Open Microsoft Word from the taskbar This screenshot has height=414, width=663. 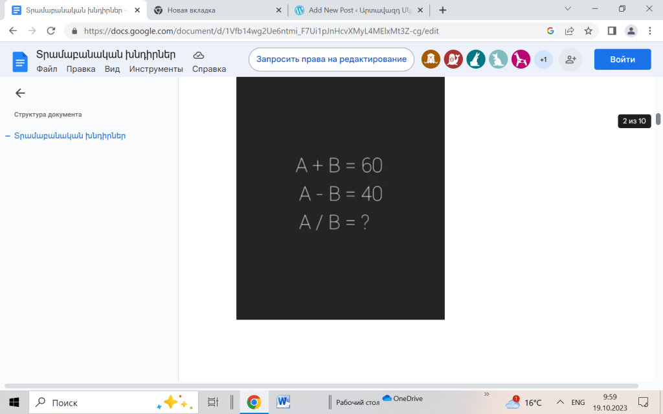[284, 402]
